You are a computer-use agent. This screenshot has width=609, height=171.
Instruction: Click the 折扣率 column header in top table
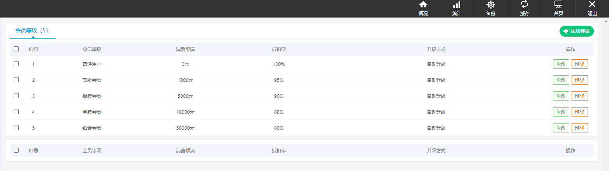279,49
